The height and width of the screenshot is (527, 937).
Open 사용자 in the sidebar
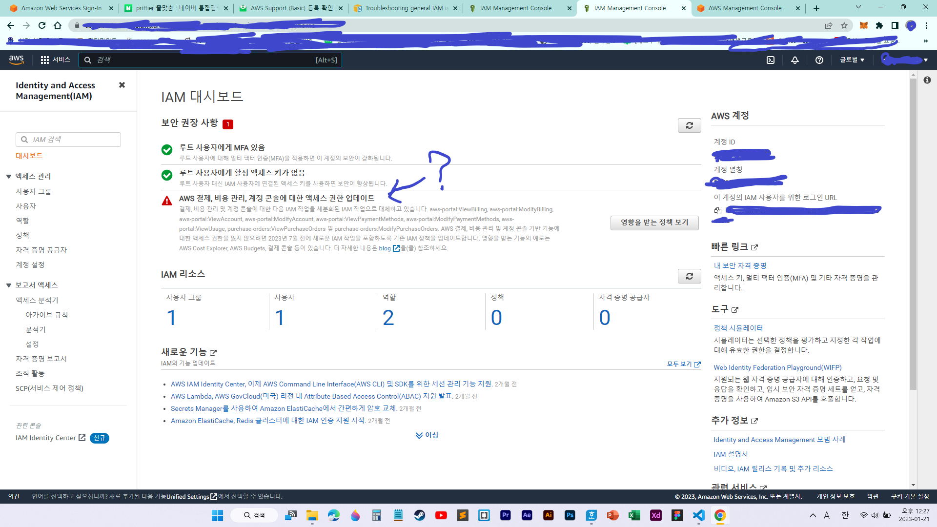point(26,206)
